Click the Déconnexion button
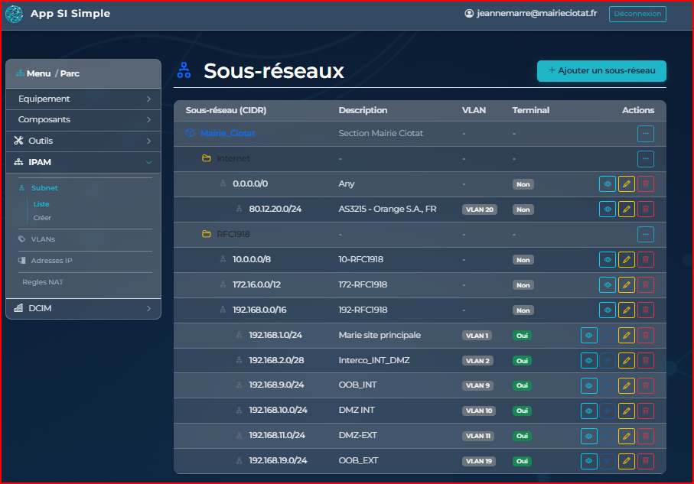This screenshot has width=694, height=484. [637, 14]
